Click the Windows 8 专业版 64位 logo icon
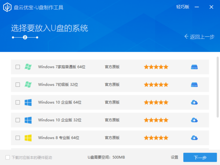 coord(28,137)
